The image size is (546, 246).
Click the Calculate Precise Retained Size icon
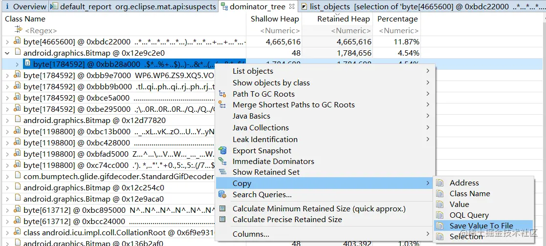[223, 220]
